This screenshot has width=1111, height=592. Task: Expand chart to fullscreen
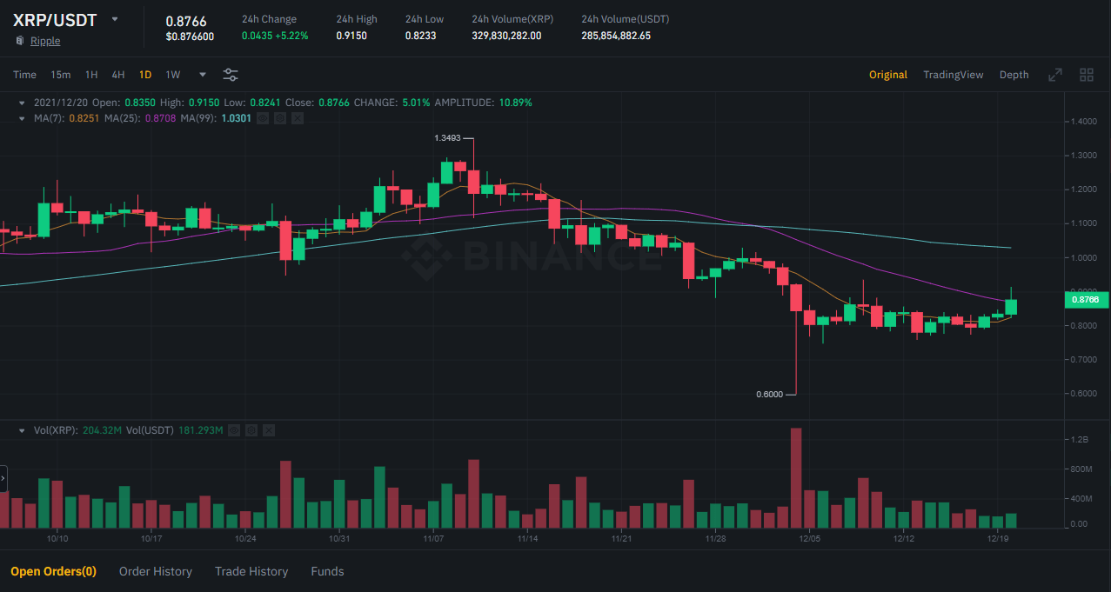[x=1055, y=75]
